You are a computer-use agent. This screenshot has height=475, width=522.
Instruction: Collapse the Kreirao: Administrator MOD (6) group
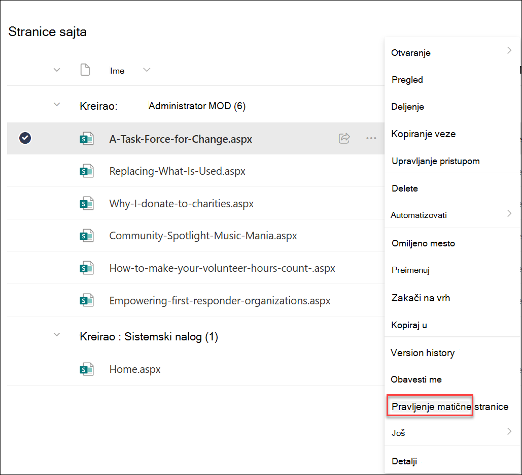coord(57,105)
